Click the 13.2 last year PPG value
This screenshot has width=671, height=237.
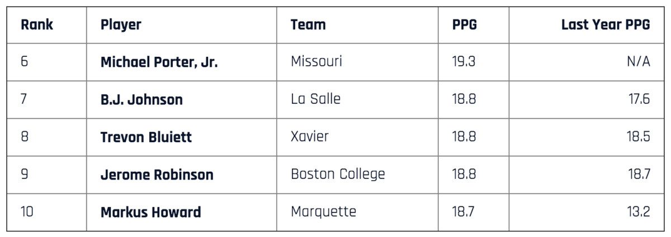(638, 211)
